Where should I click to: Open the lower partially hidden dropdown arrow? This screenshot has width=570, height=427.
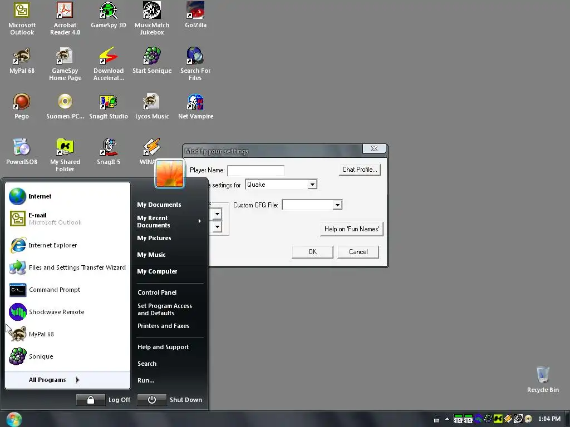click(x=217, y=227)
